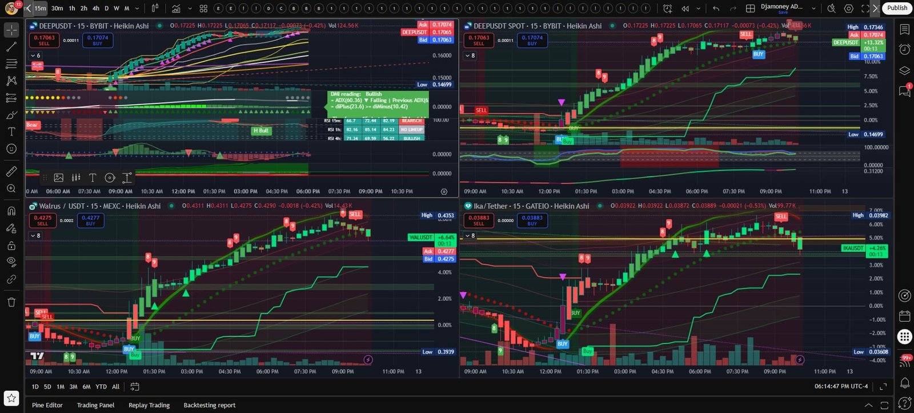Open the Alerts alarm clock panel
This screenshot has height=413, width=914.
[x=905, y=50]
